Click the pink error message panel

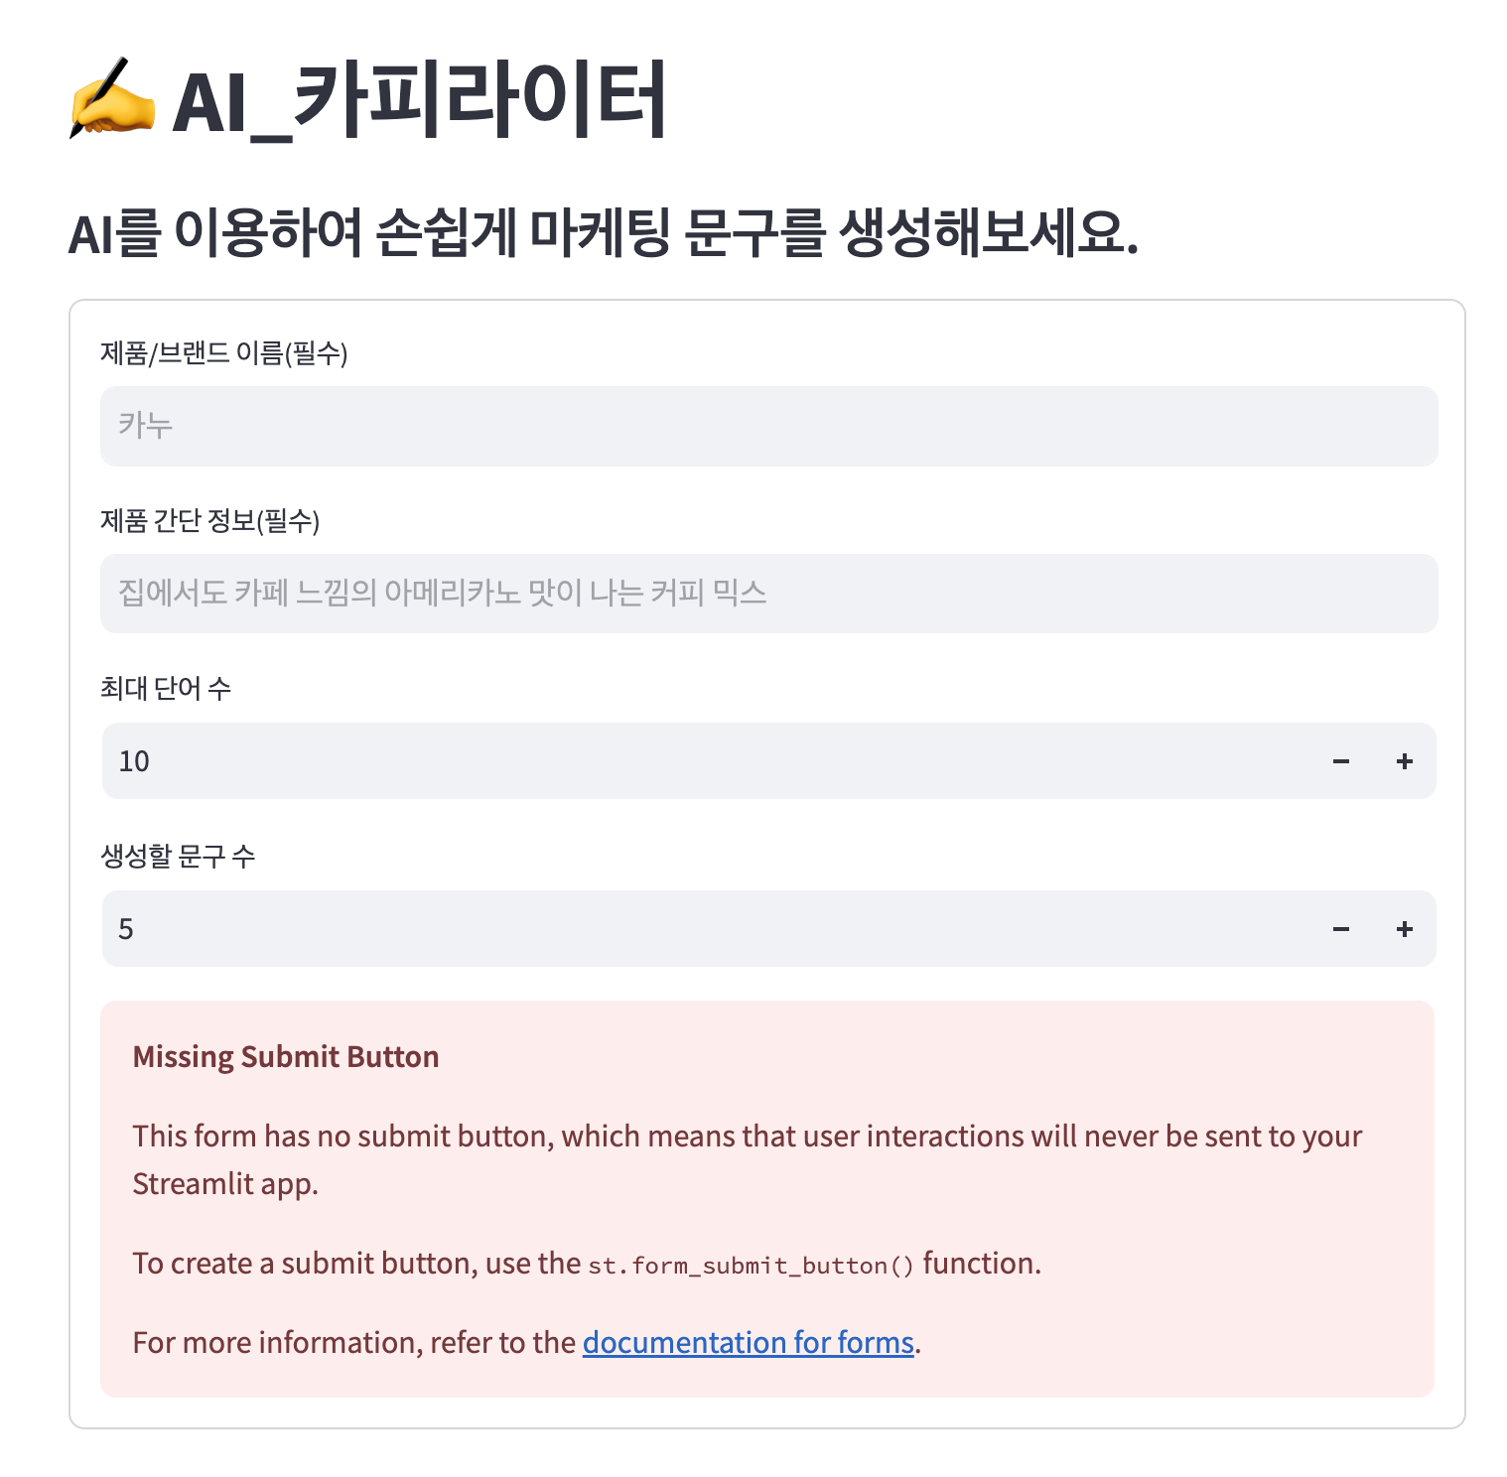pyautogui.click(x=768, y=1199)
